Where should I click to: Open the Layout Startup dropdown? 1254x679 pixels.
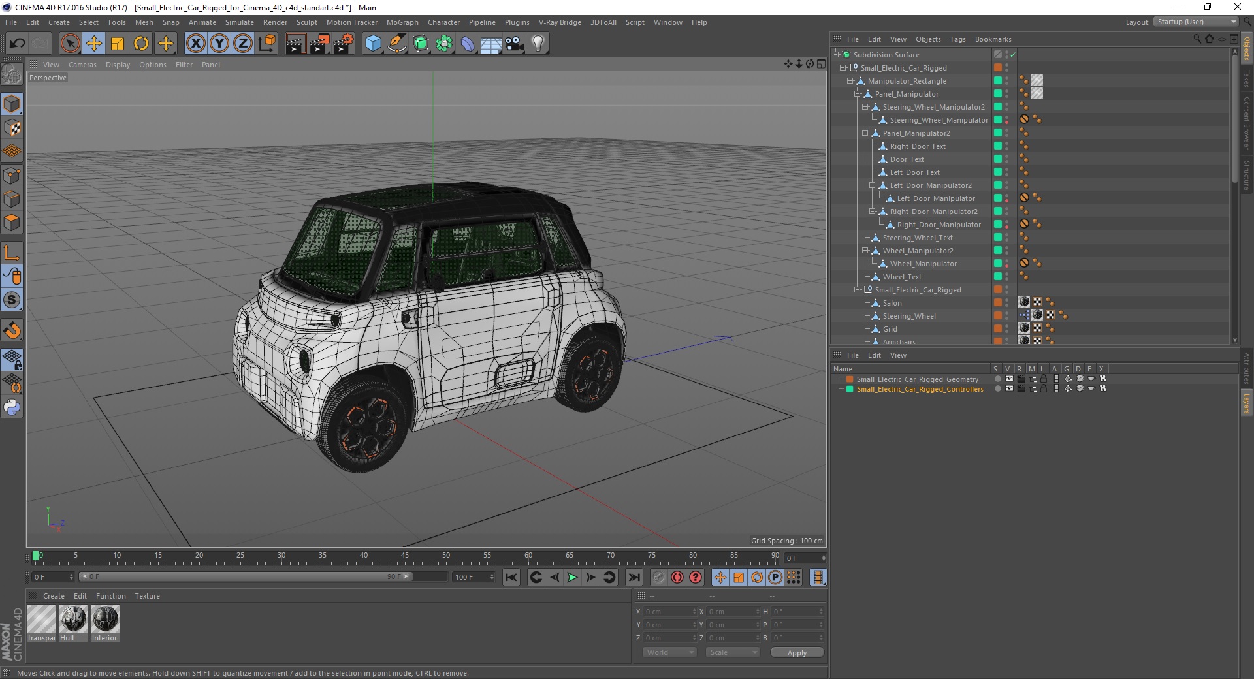pyautogui.click(x=1196, y=22)
